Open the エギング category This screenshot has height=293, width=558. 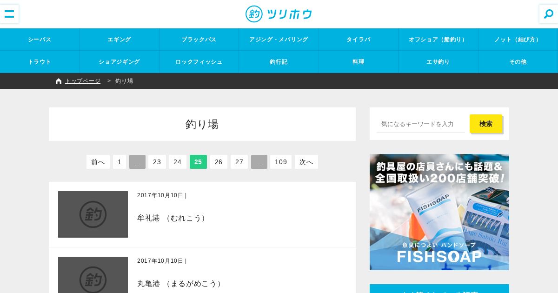119,40
